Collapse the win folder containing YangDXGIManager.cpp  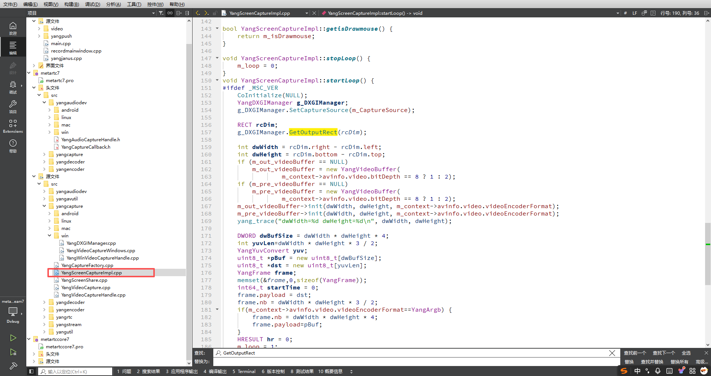coord(49,236)
